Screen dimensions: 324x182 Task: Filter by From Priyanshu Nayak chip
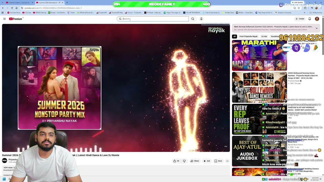pos(248,36)
